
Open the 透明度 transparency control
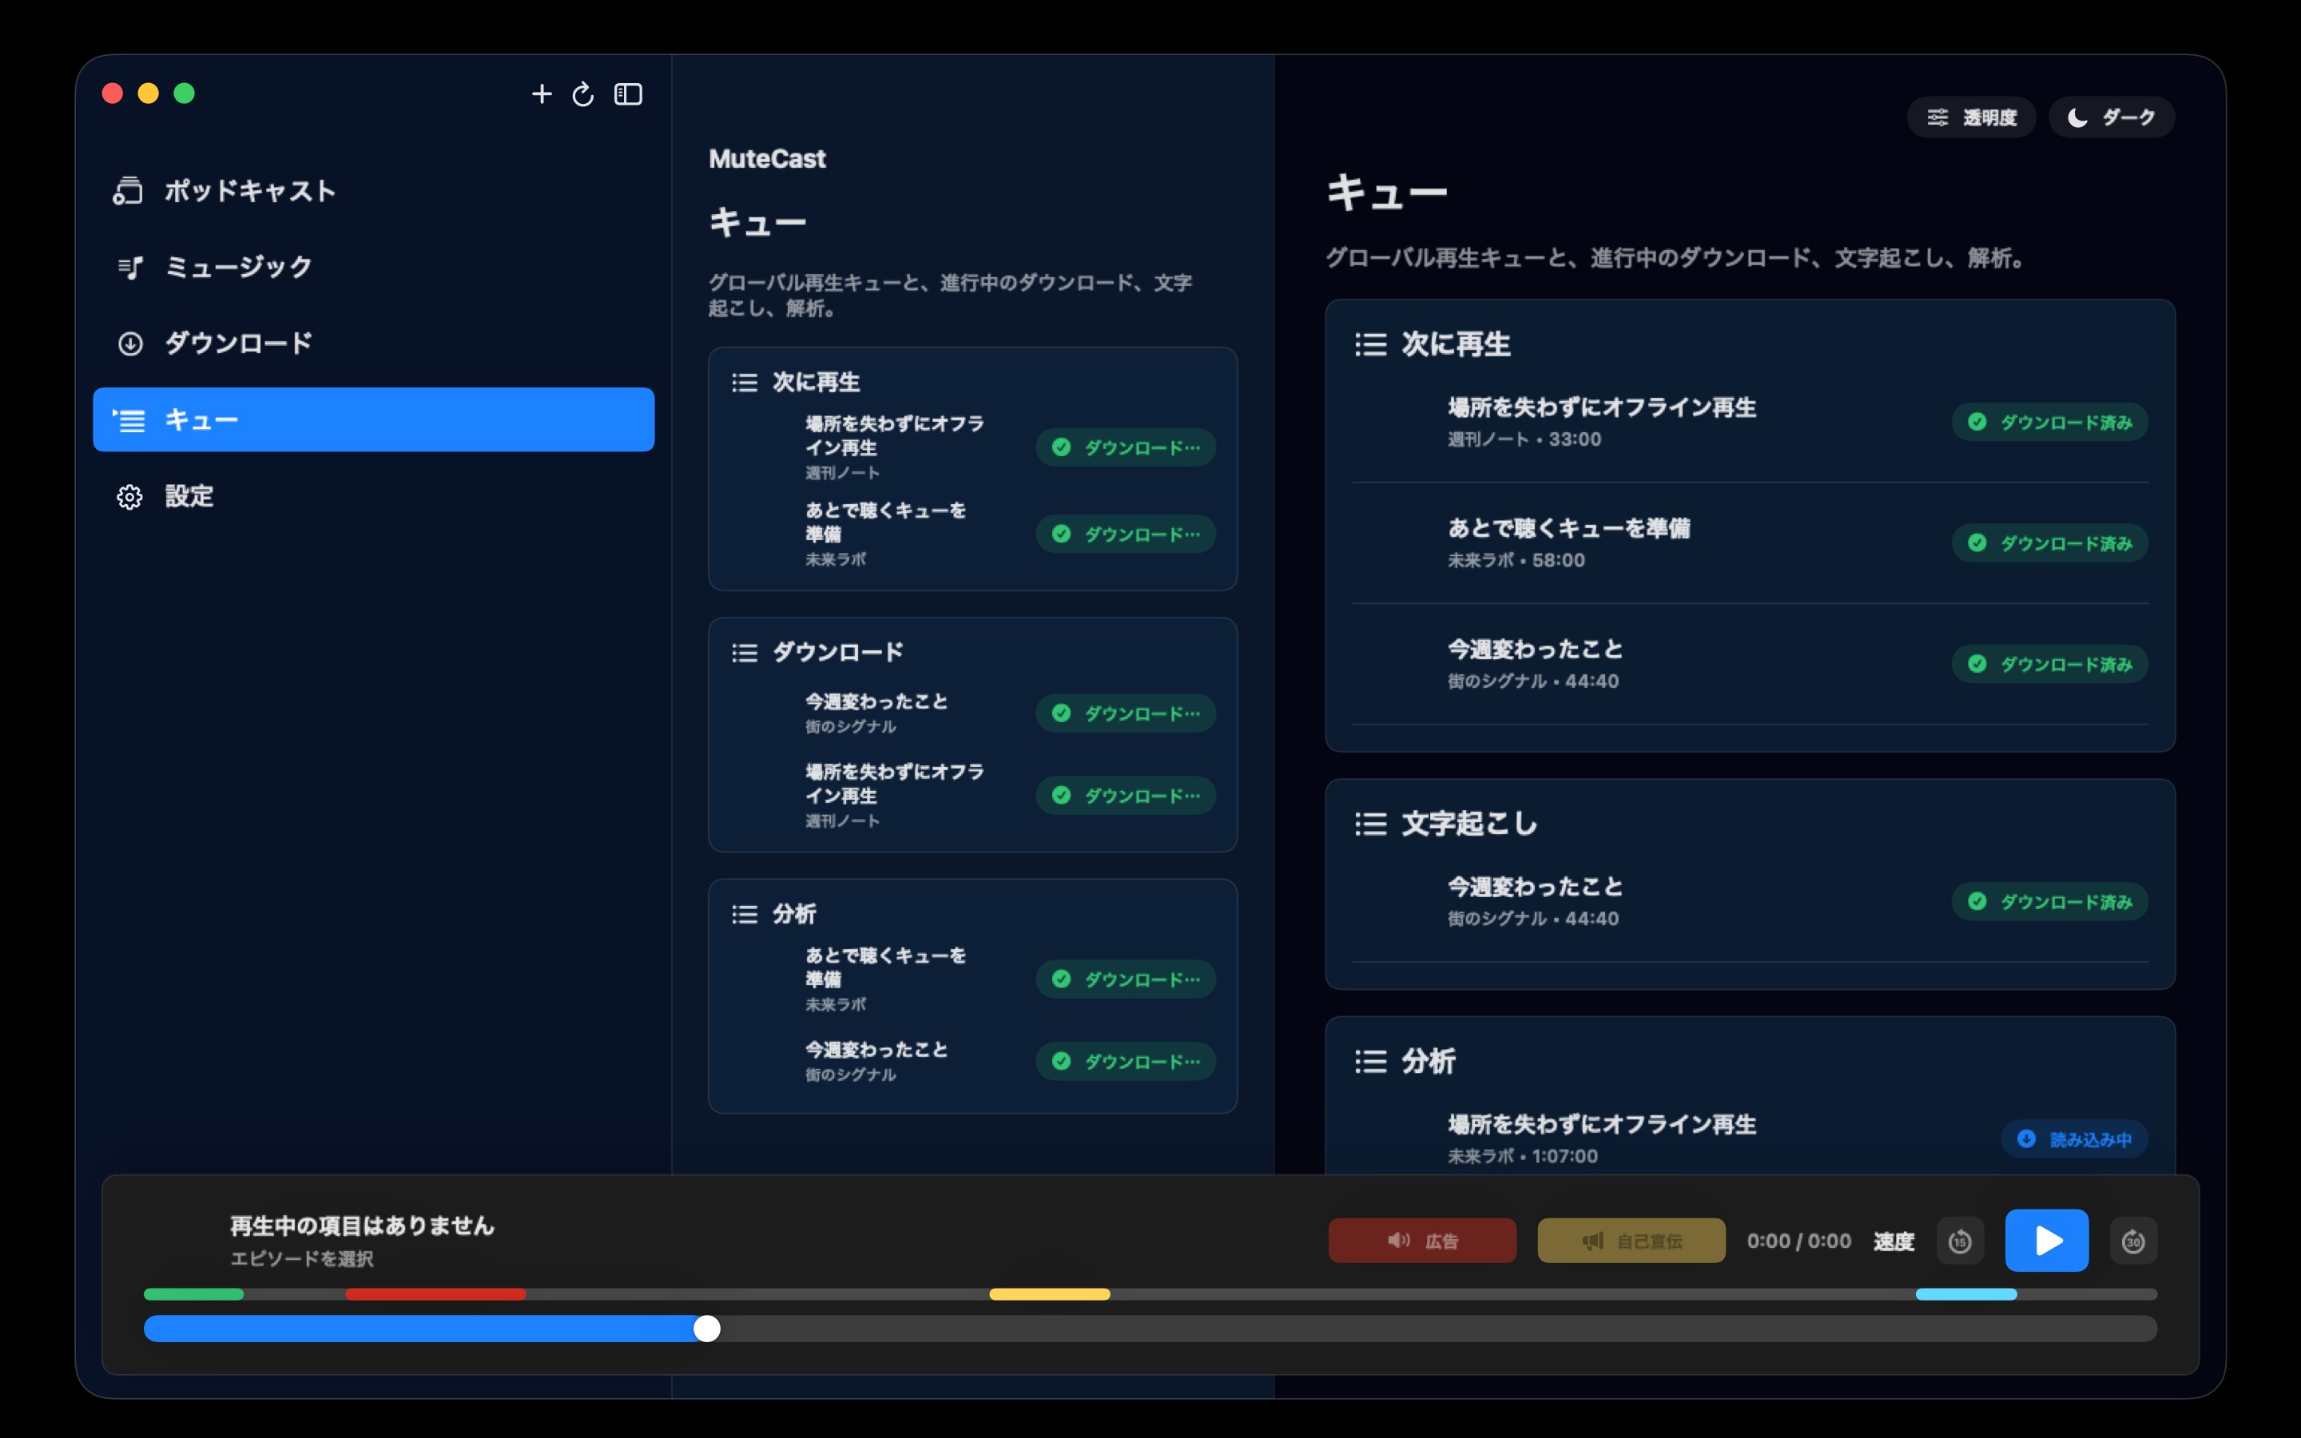point(1971,117)
